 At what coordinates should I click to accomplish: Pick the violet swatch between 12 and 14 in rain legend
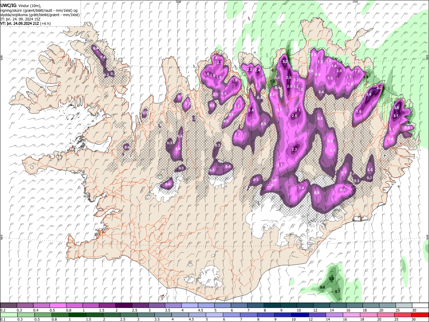point(317,315)
